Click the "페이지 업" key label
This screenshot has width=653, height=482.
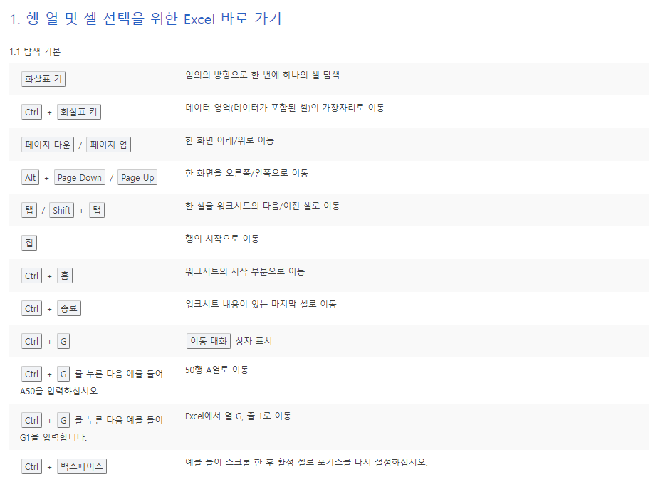(x=108, y=145)
